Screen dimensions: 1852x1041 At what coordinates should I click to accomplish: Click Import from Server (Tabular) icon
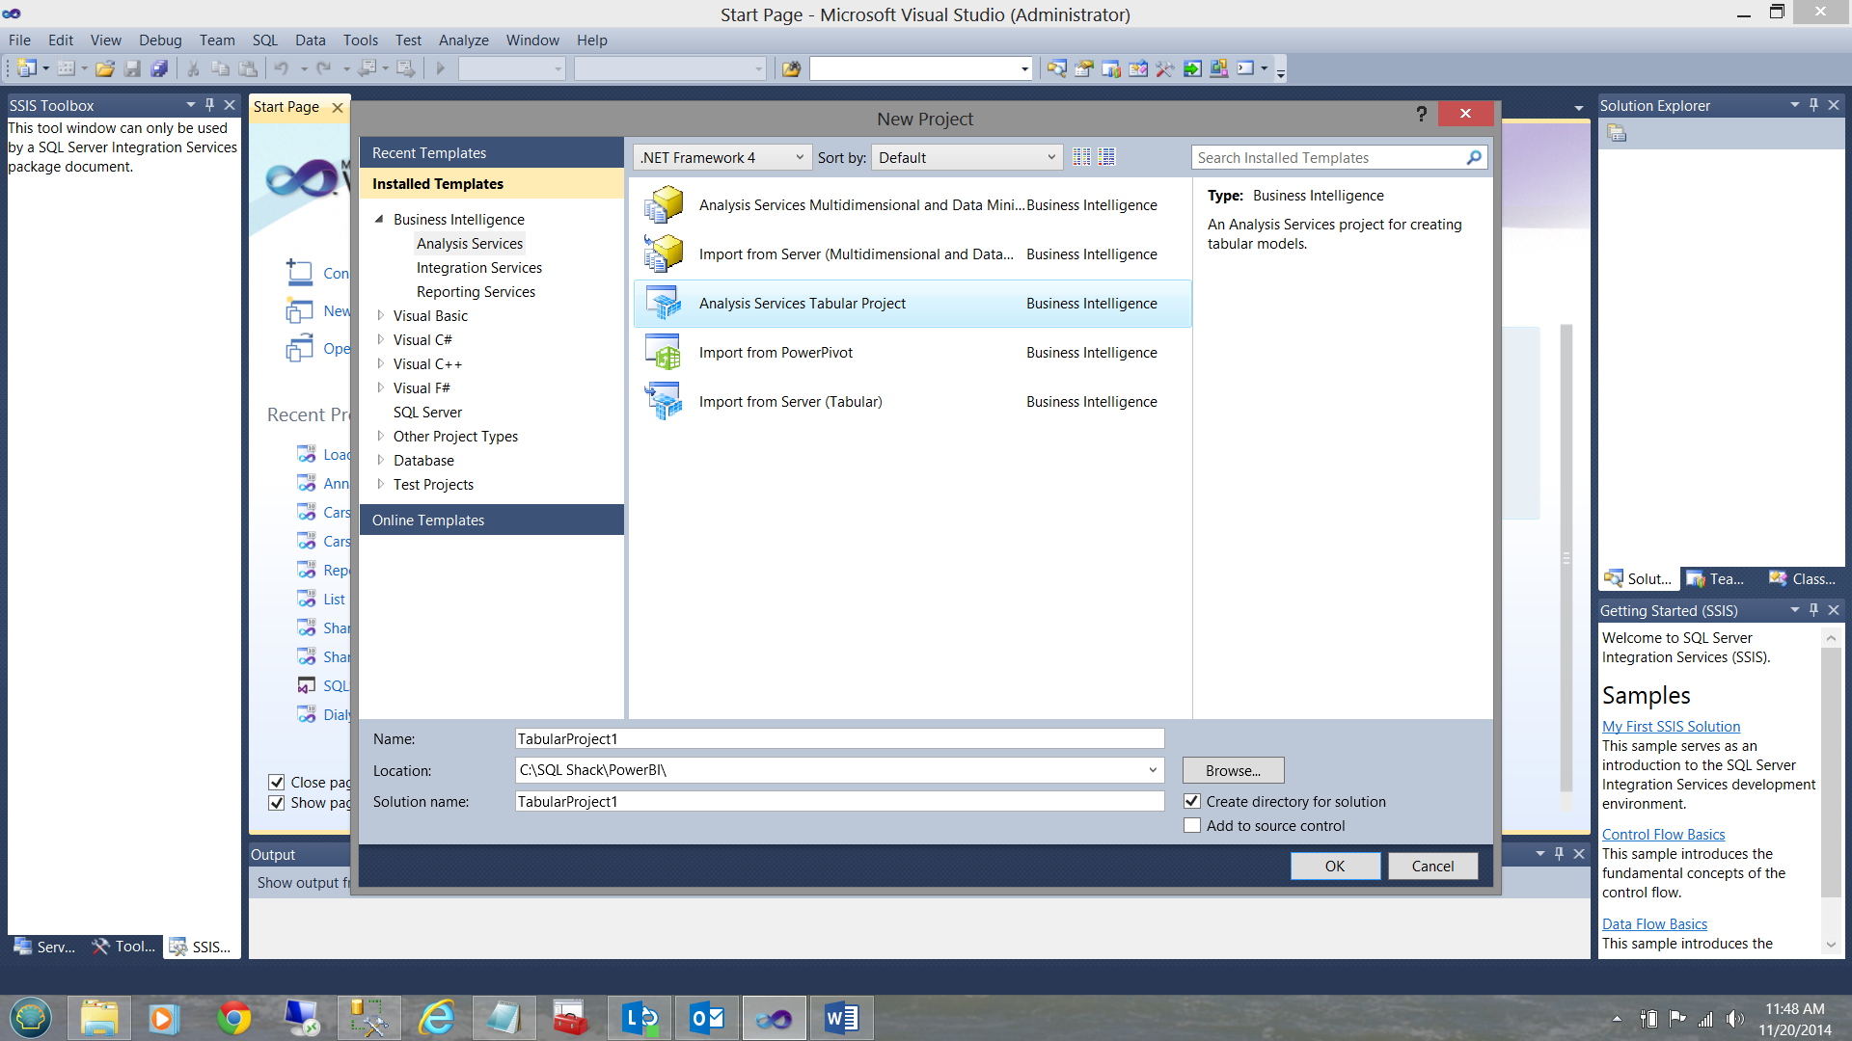pyautogui.click(x=664, y=402)
